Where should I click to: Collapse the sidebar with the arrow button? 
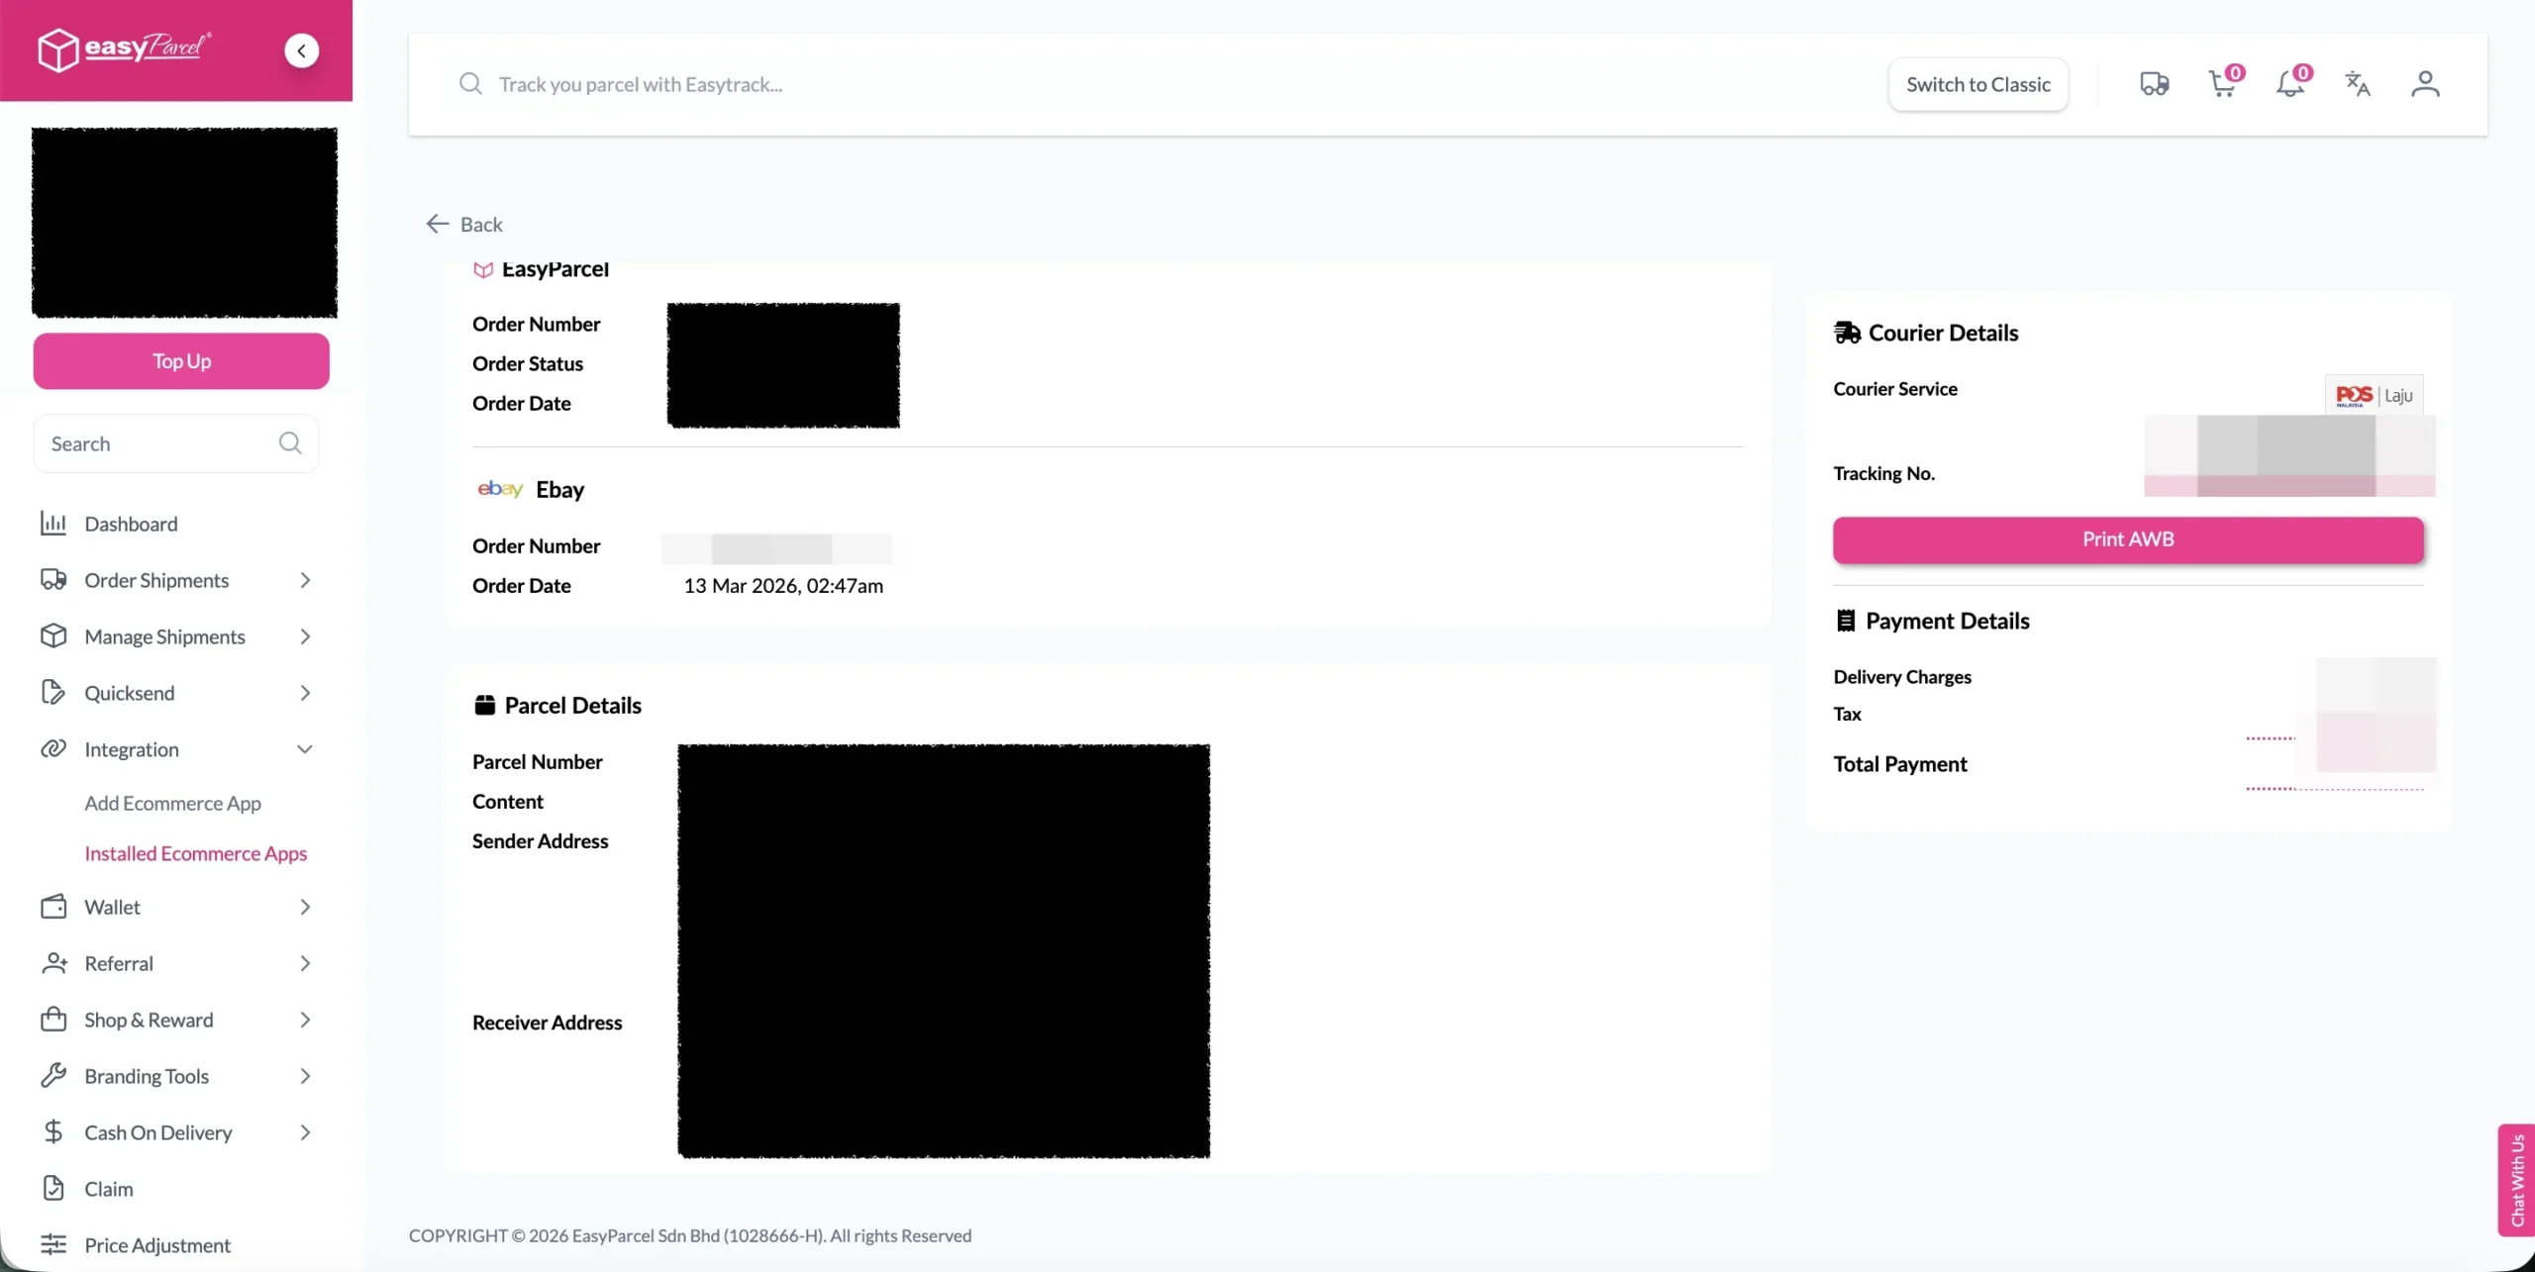tap(301, 50)
